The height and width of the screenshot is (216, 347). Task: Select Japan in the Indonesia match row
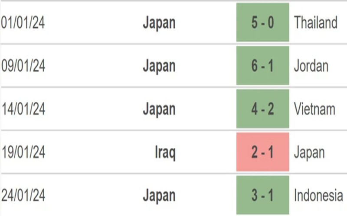pos(159,195)
